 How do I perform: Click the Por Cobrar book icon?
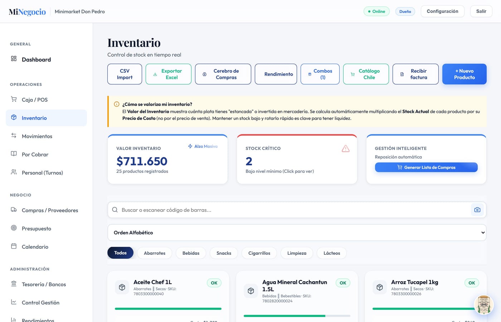pos(14,154)
